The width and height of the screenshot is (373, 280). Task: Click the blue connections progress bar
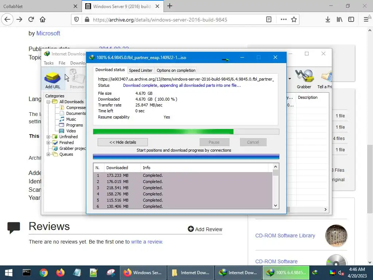point(186,156)
